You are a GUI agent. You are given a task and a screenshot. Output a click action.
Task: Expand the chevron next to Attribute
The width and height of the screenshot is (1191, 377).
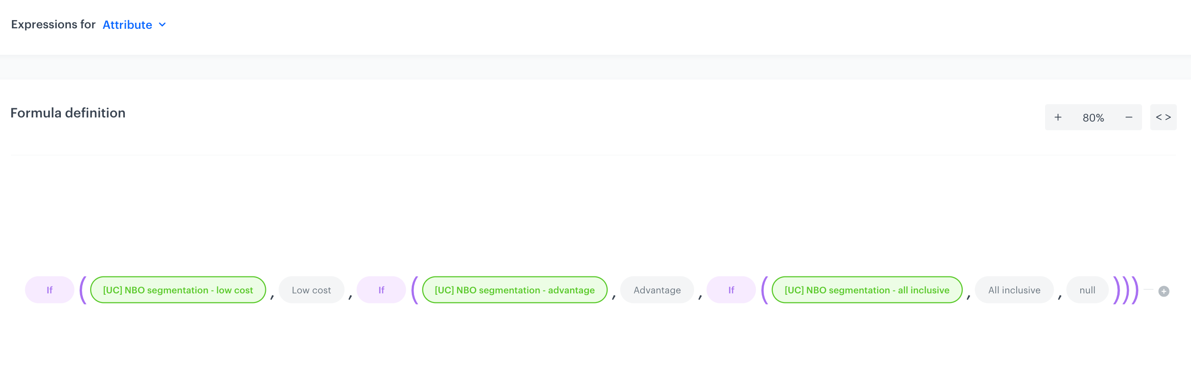click(x=162, y=25)
